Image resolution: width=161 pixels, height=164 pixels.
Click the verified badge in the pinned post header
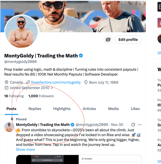(72, 125)
